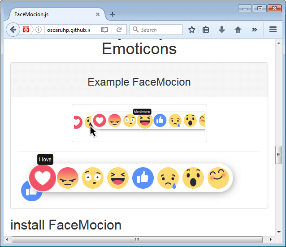Image resolution: width=286 pixels, height=247 pixels.
Task: Select the small angry face in example box
Action: pos(115,121)
